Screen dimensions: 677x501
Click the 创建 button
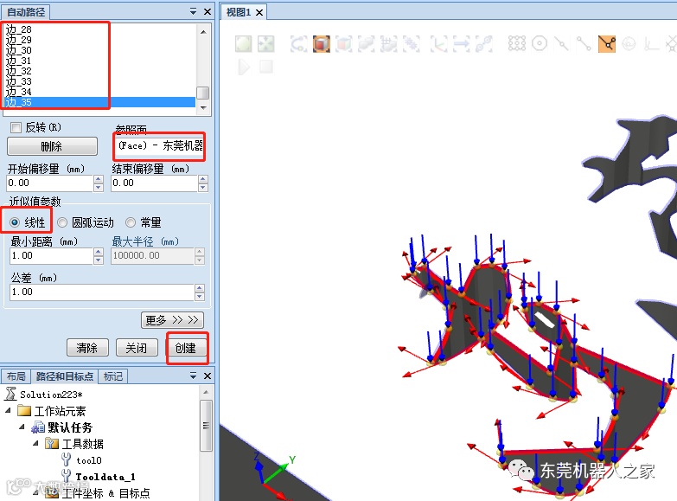tap(186, 348)
